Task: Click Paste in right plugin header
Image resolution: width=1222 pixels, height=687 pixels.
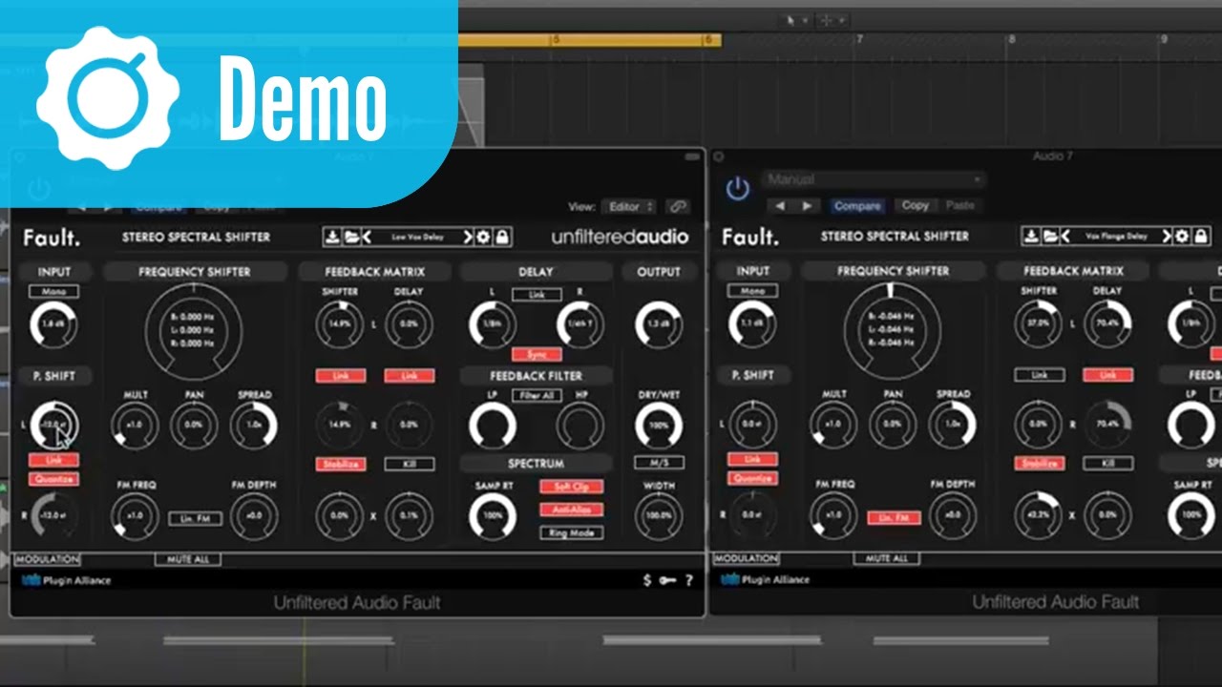Action: pyautogui.click(x=960, y=205)
